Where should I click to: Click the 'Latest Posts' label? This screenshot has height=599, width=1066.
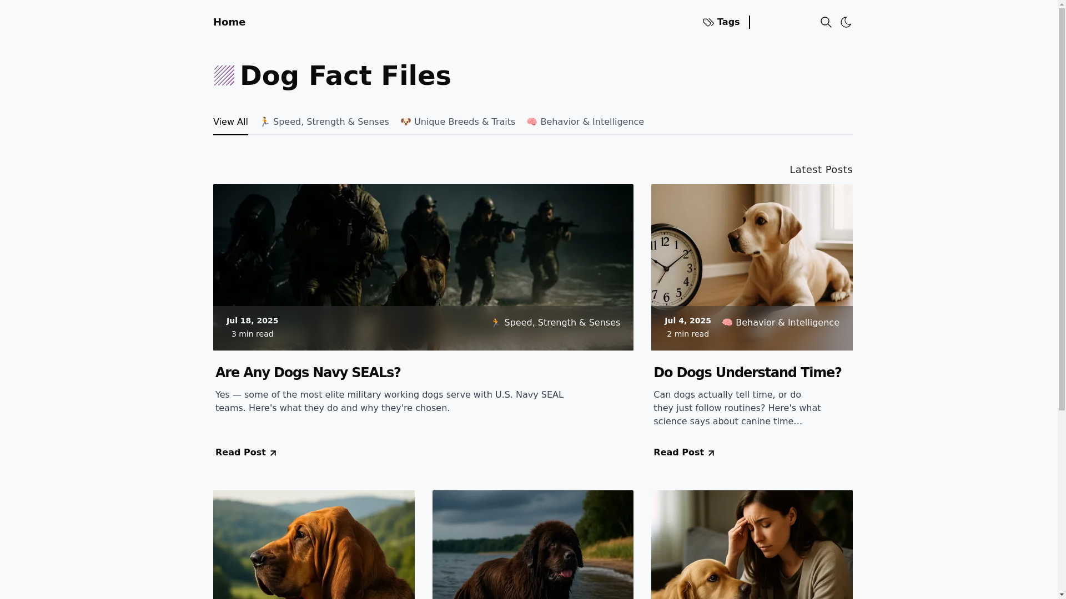click(x=821, y=170)
